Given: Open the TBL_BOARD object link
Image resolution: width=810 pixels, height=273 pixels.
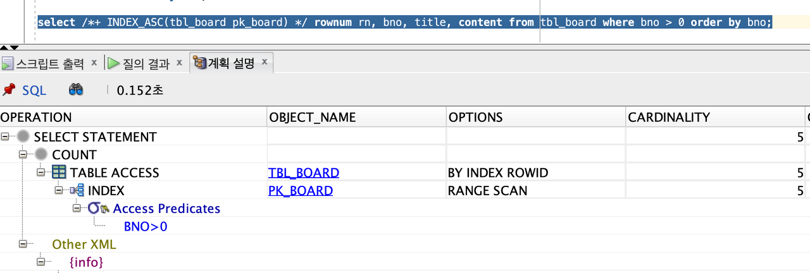Looking at the screenshot, I should [x=304, y=173].
